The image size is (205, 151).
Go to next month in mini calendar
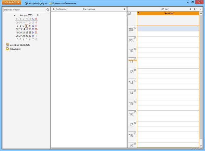(38, 15)
